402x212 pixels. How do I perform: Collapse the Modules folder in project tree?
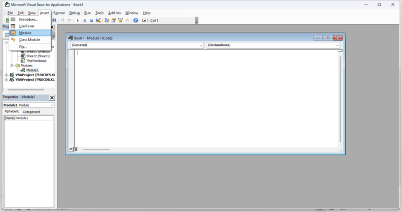pos(12,65)
